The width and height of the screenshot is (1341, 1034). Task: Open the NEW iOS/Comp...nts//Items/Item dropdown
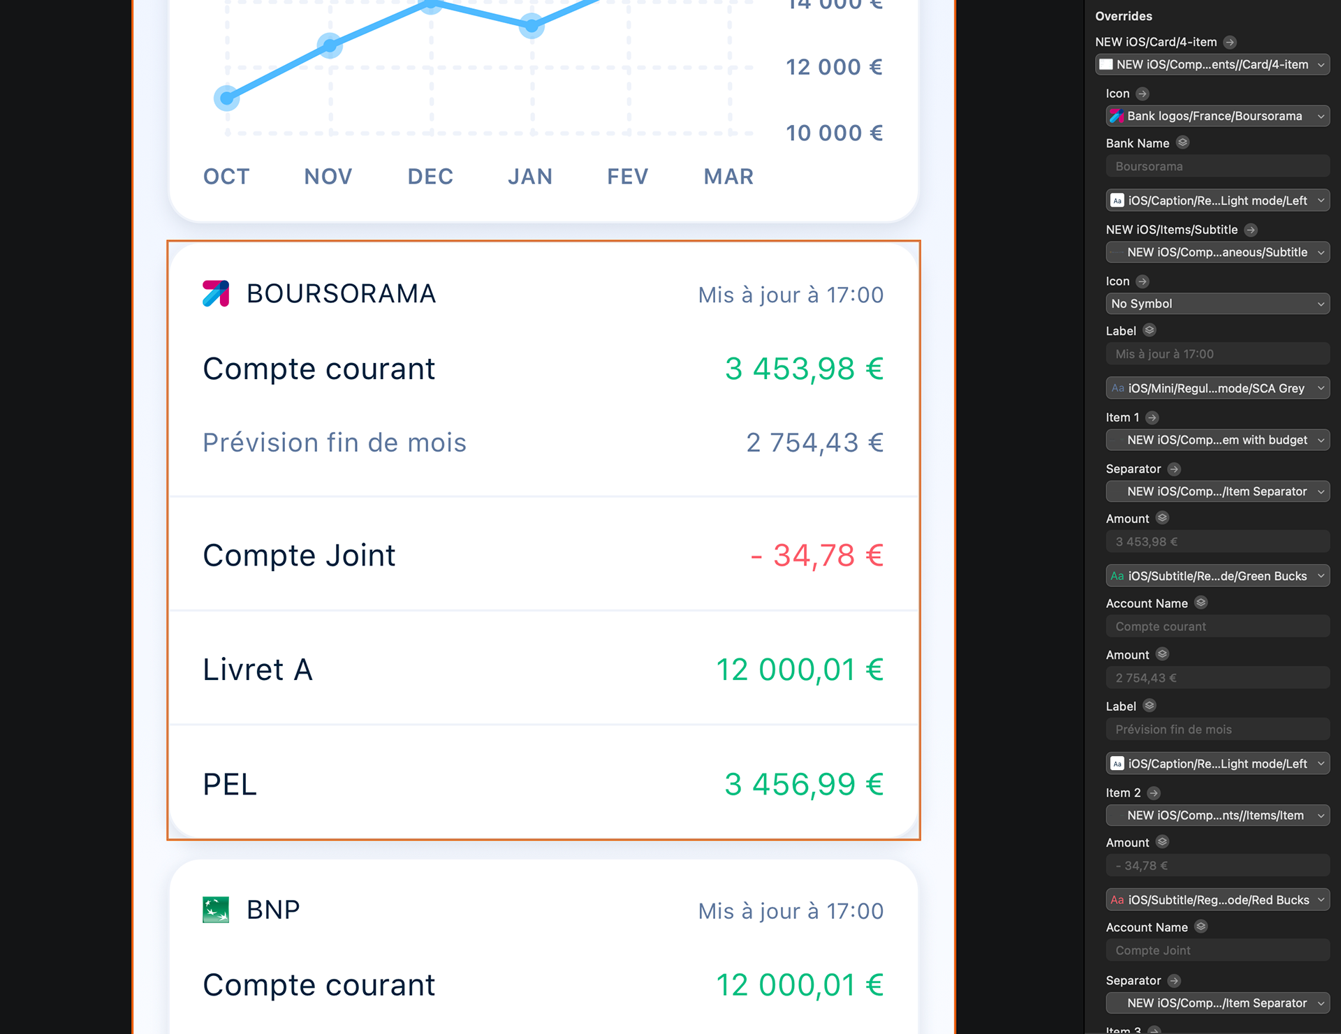coord(1217,815)
